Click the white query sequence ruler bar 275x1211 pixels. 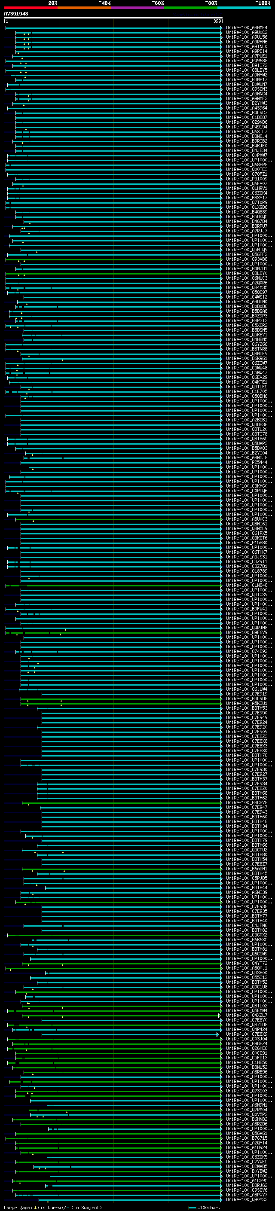point(113,18)
